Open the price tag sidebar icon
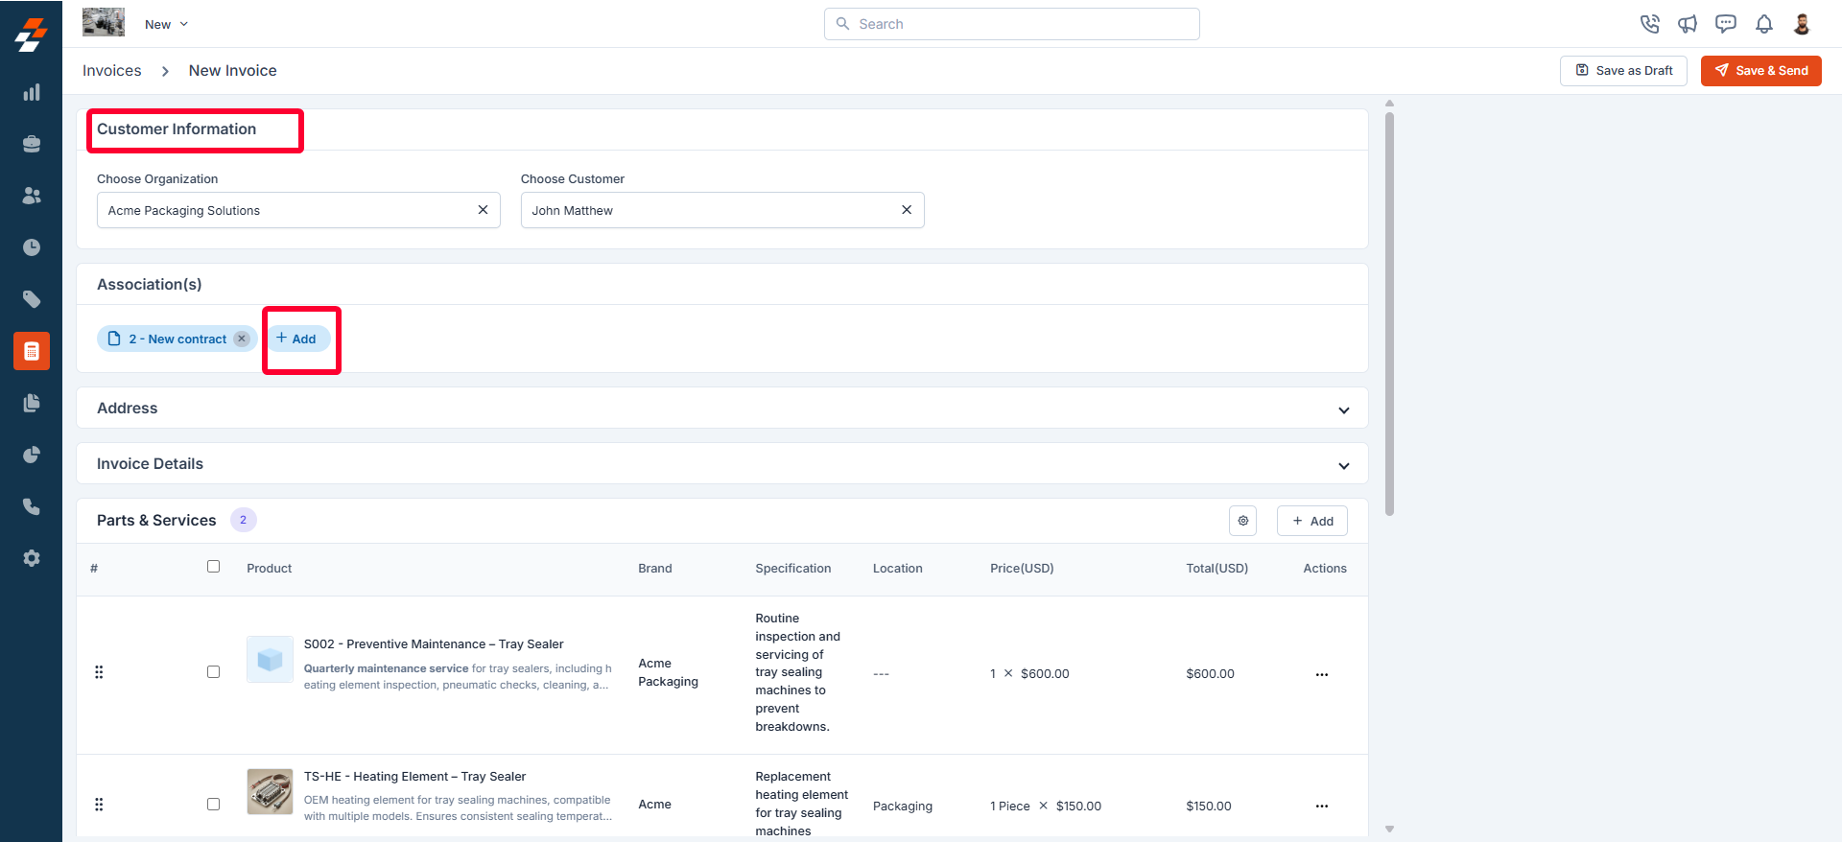Image resolution: width=1842 pixels, height=842 pixels. click(x=32, y=299)
